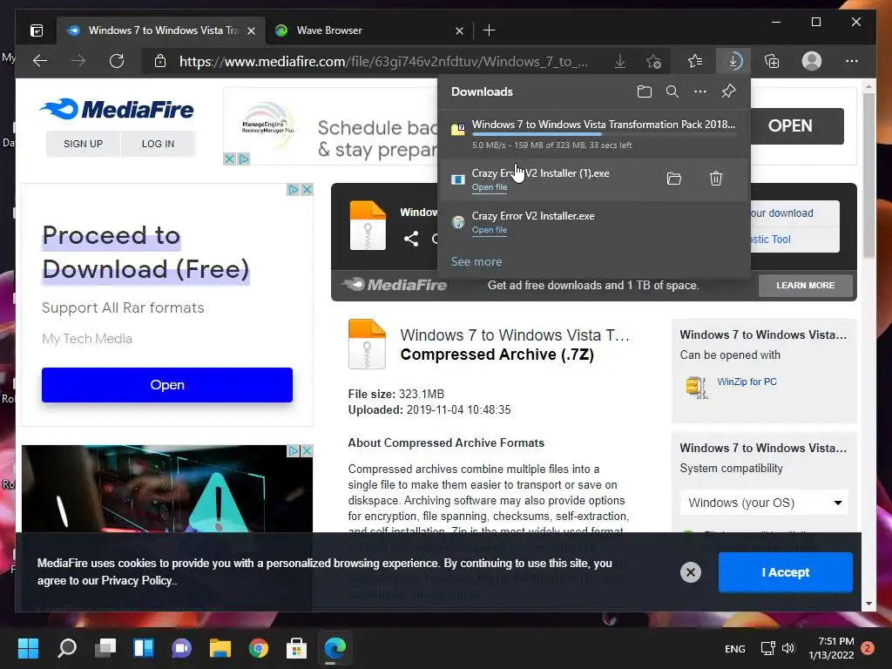Accept MediaFire cookies

tap(785, 572)
